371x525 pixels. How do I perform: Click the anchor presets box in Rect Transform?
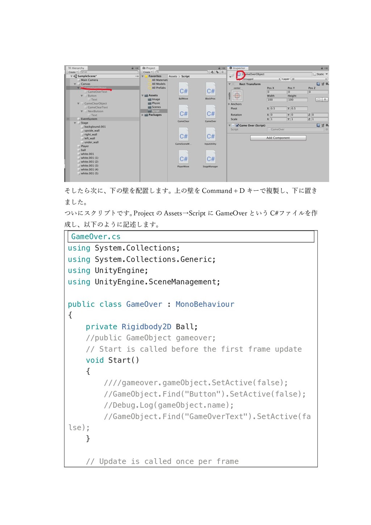pyautogui.click(x=237, y=96)
